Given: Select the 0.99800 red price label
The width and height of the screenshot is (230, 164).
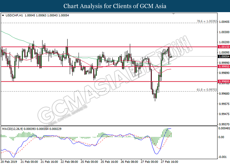Looking at the screenshot, I should (x=224, y=81).
